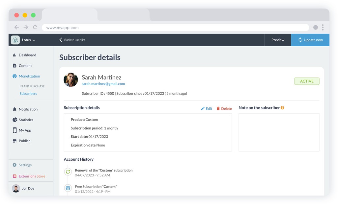Click the Update now button

tap(310, 40)
